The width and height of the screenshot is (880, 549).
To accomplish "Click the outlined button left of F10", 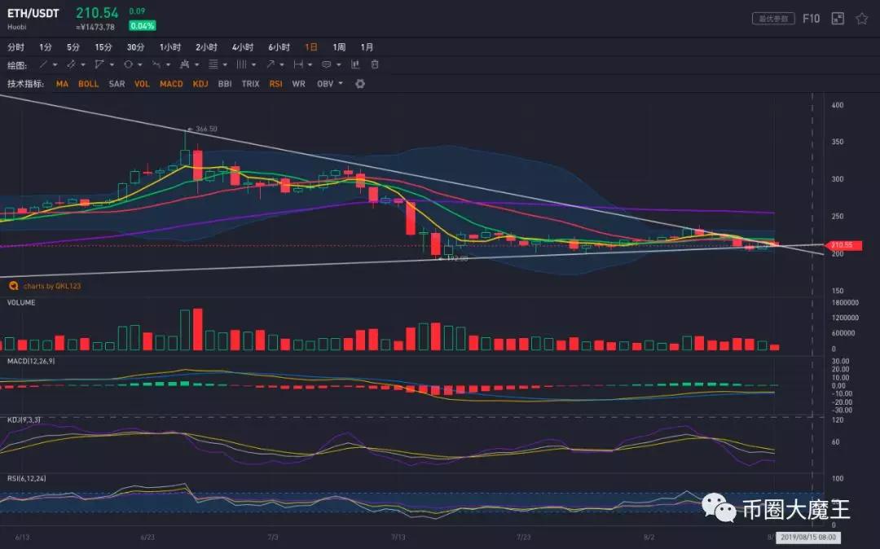I will coord(773,19).
